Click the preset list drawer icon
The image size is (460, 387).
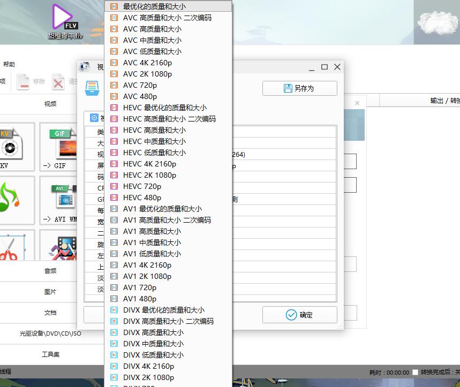click(x=92, y=88)
